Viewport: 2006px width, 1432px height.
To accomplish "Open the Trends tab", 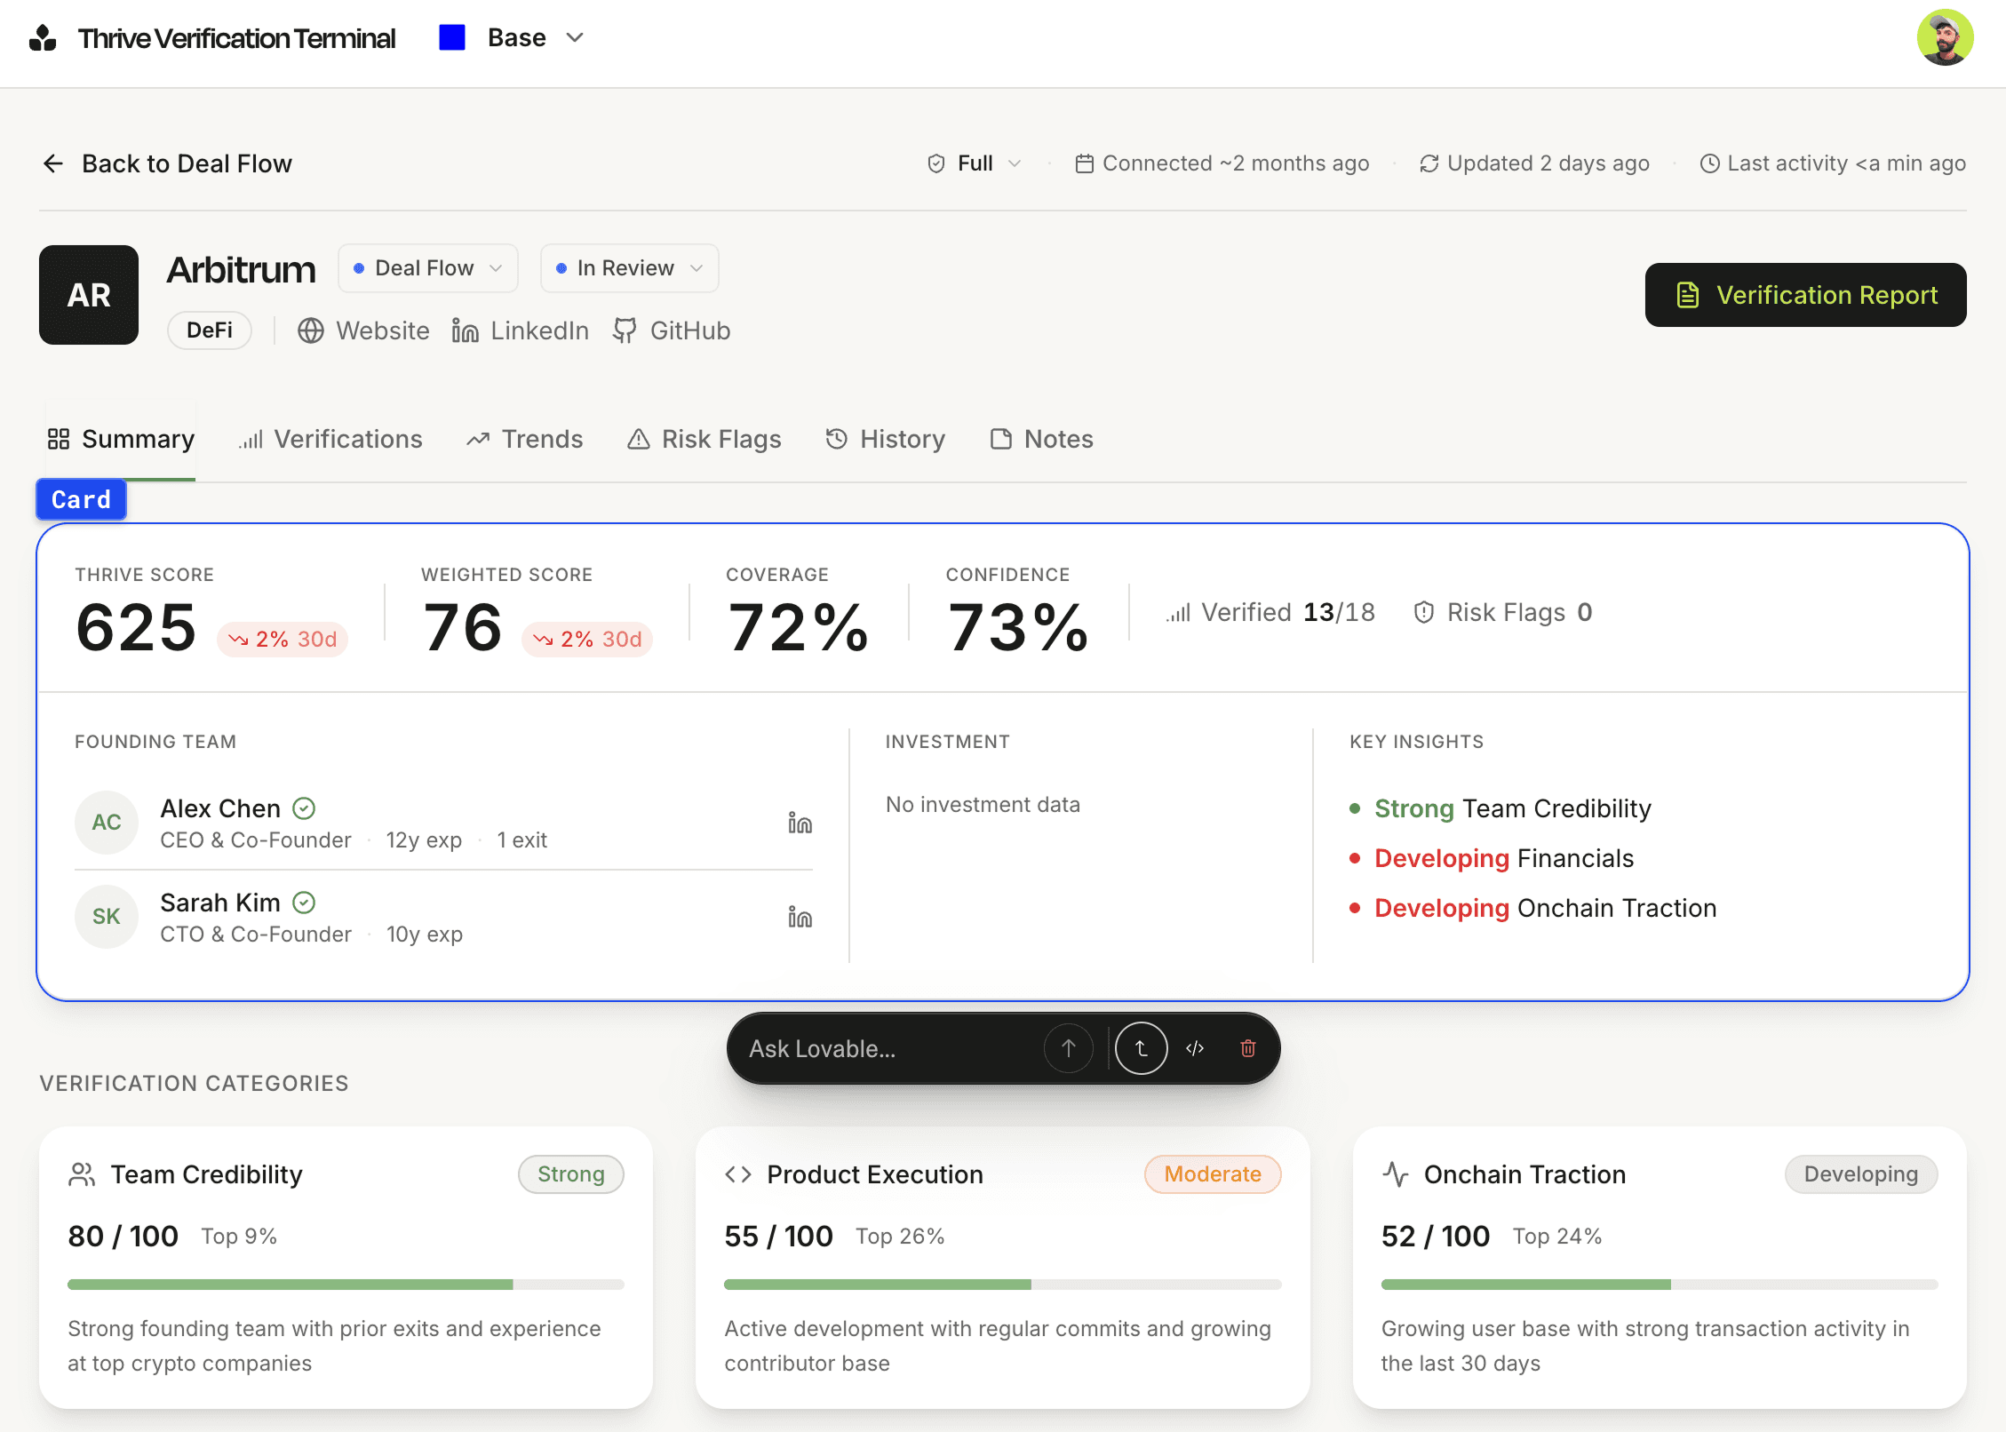I will click(525, 439).
